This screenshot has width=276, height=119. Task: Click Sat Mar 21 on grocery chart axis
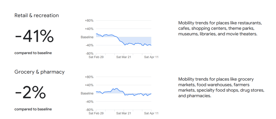pyautogui.click(x=124, y=113)
